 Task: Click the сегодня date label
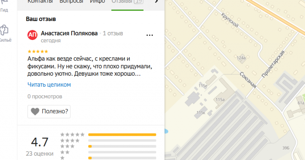(50, 40)
